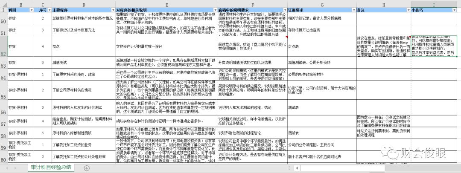Click the 小技巧 cell in the 盘点 row
Viewport: 461px width, 173px height.
tap(434, 46)
